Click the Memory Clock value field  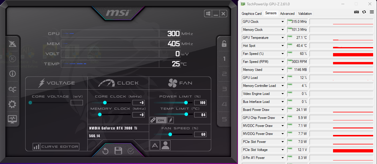tap(138, 114)
